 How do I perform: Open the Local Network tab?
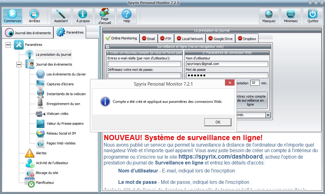pyautogui.click(x=190, y=38)
